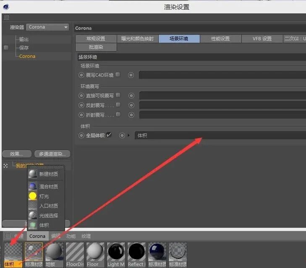Switch to the VFB 设置 tab
Image resolution: width=306 pixels, height=268 pixels.
point(262,39)
